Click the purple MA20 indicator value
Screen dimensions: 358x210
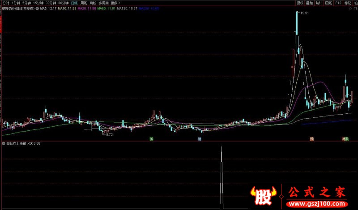tap(87, 9)
